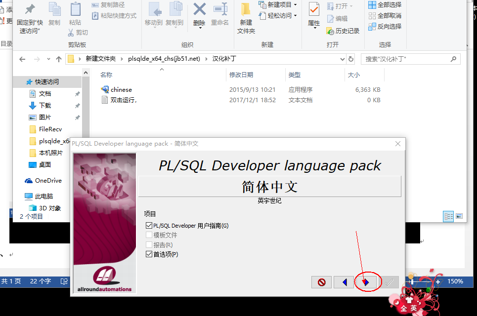Click the blue Back arrow in installer
This screenshot has width=477, height=316.
pos(344,282)
